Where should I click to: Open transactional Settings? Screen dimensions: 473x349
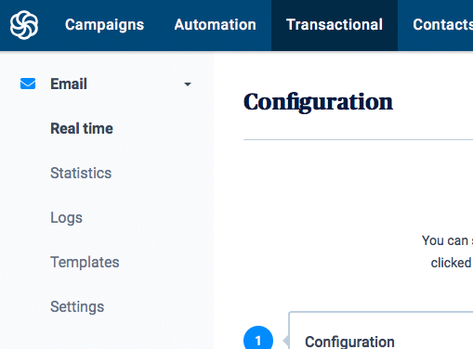click(x=77, y=307)
